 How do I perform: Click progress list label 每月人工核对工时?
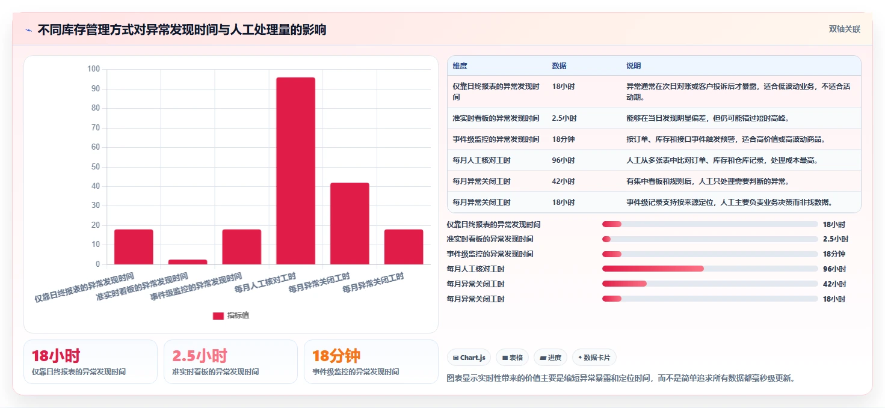(475, 269)
